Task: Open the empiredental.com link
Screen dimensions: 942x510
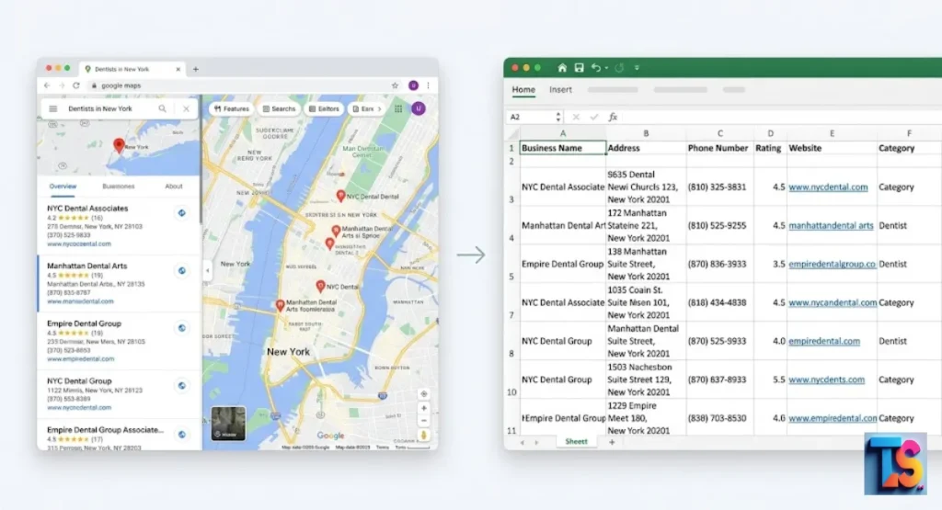Action: 823,342
